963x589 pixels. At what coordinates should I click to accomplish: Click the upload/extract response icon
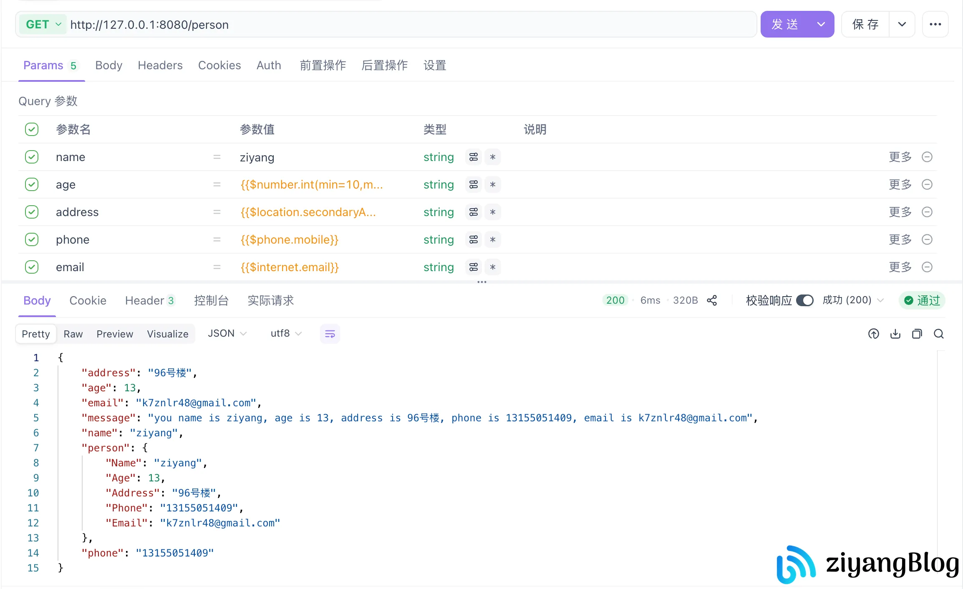click(873, 334)
